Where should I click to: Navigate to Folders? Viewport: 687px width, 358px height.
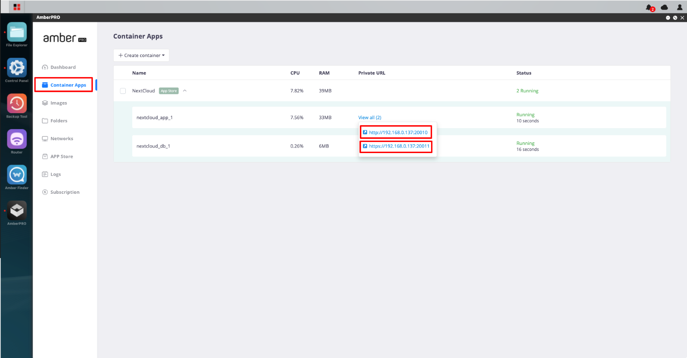(59, 121)
